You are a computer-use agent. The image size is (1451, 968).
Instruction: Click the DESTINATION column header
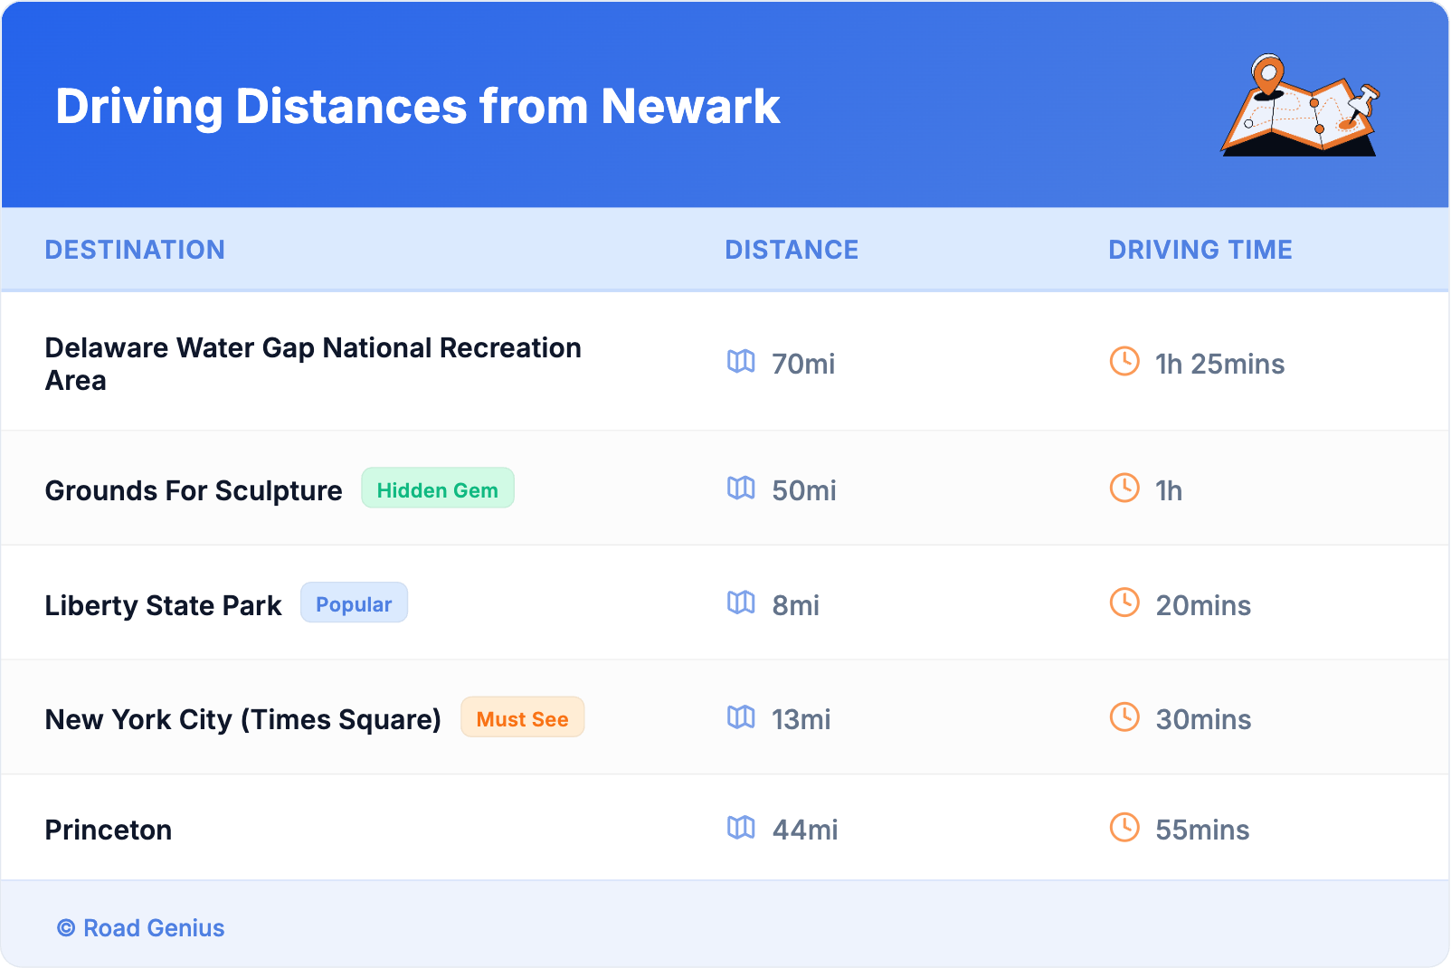[x=135, y=250]
